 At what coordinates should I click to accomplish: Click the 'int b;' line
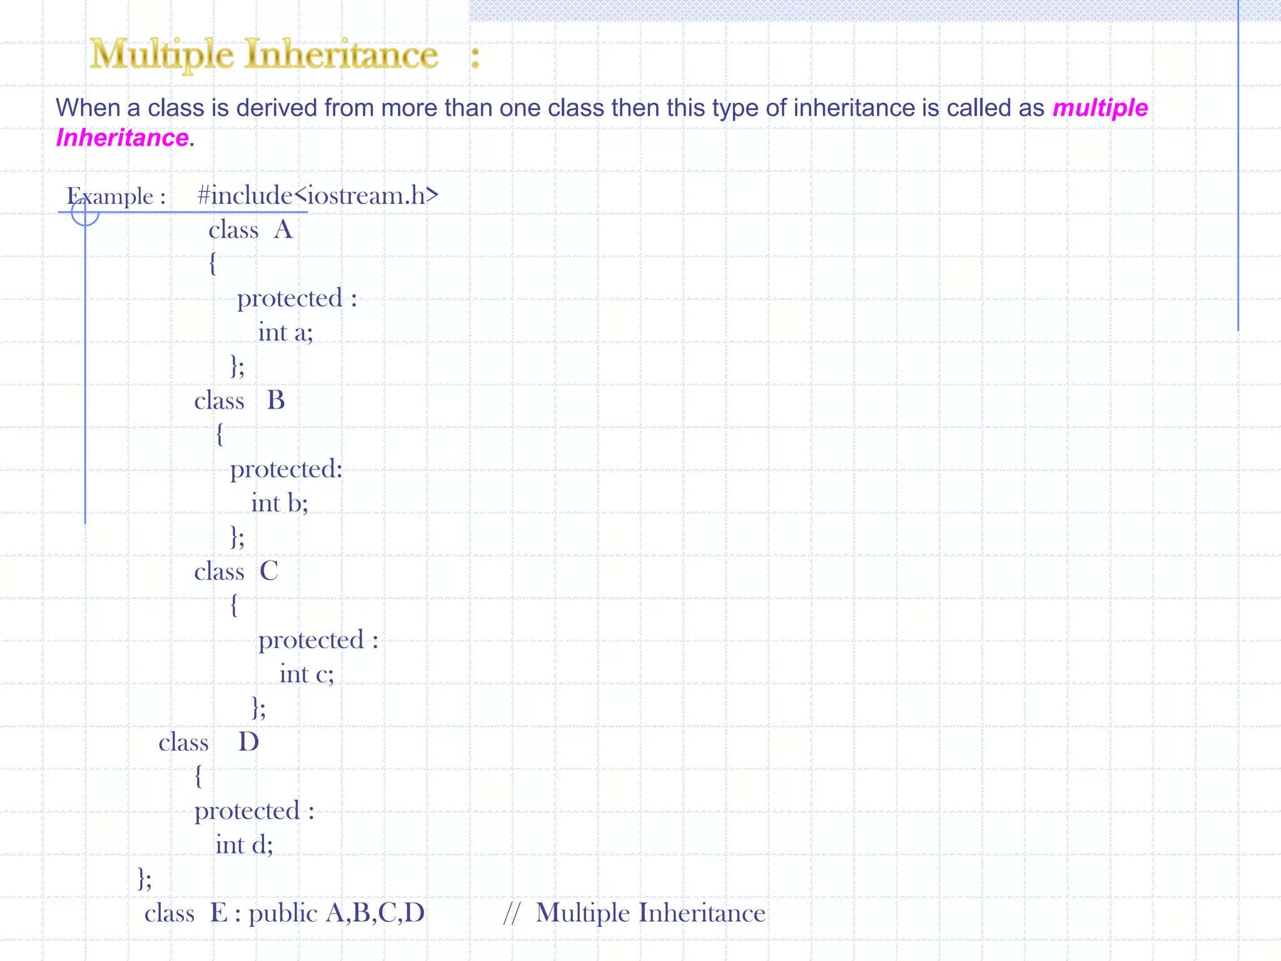tap(280, 503)
